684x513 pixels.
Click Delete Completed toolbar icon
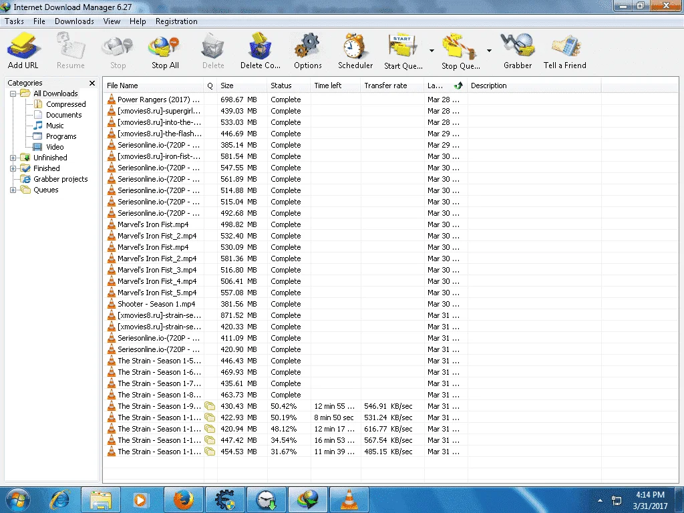click(261, 51)
